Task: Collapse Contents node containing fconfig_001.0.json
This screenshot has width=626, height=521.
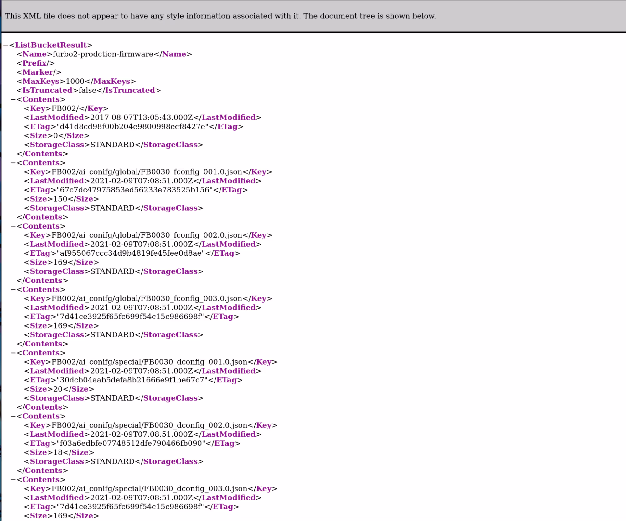Action: [x=13, y=163]
